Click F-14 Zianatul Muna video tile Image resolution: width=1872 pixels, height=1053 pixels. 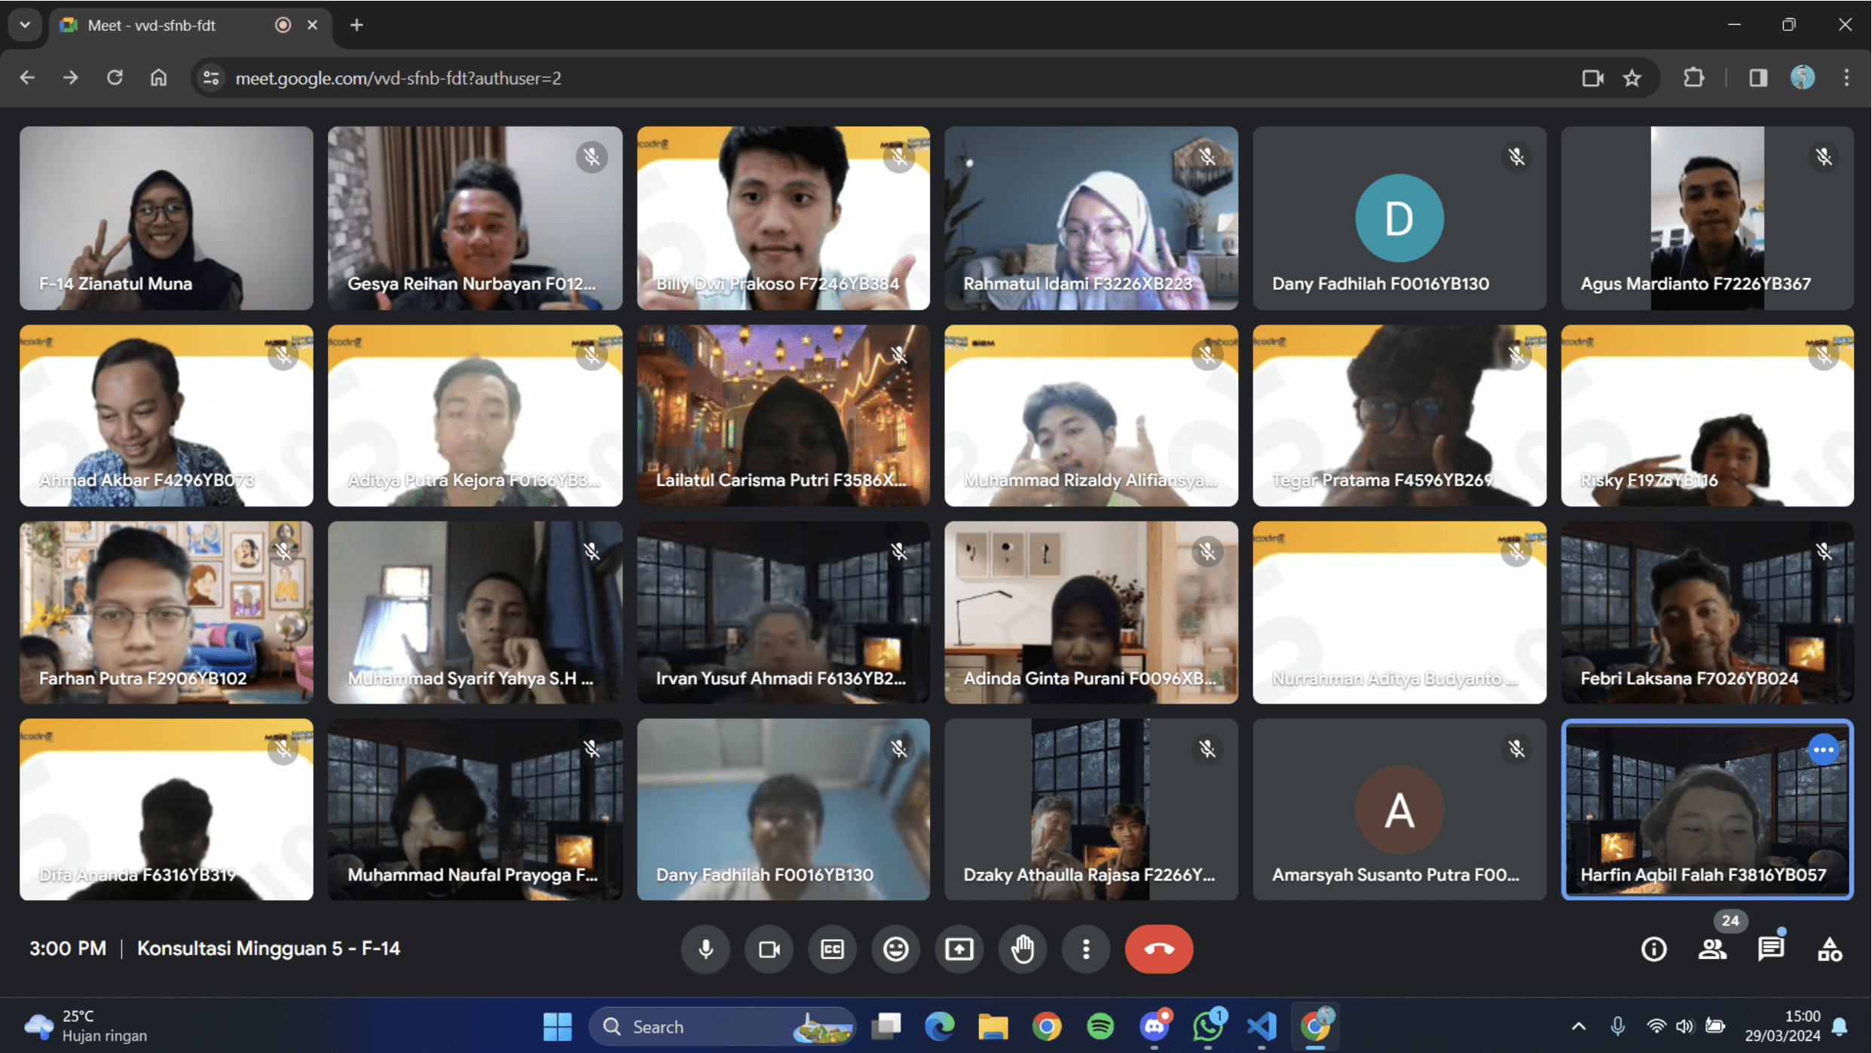pyautogui.click(x=166, y=218)
